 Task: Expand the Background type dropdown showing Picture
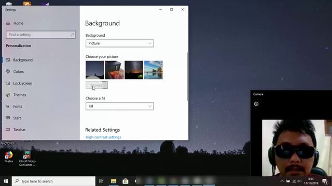coord(120,43)
